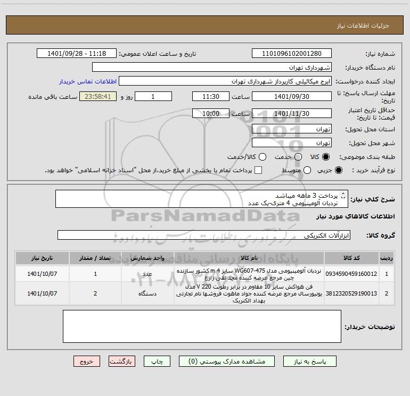Screen dimensions: 410x396
Task: Click the جزئیات اطلاعات نیاز header title
Action: click(363, 26)
